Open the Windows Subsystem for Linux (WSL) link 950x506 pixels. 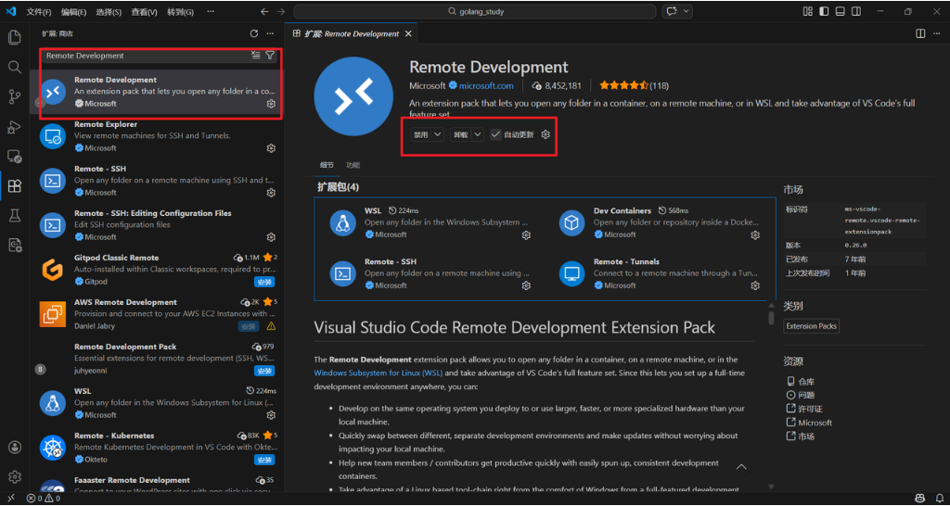coord(378,373)
